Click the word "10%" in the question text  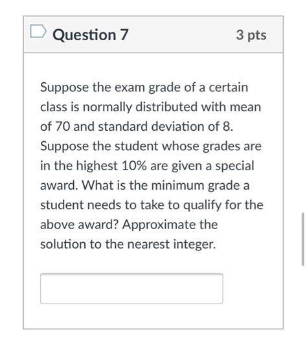tap(134, 166)
